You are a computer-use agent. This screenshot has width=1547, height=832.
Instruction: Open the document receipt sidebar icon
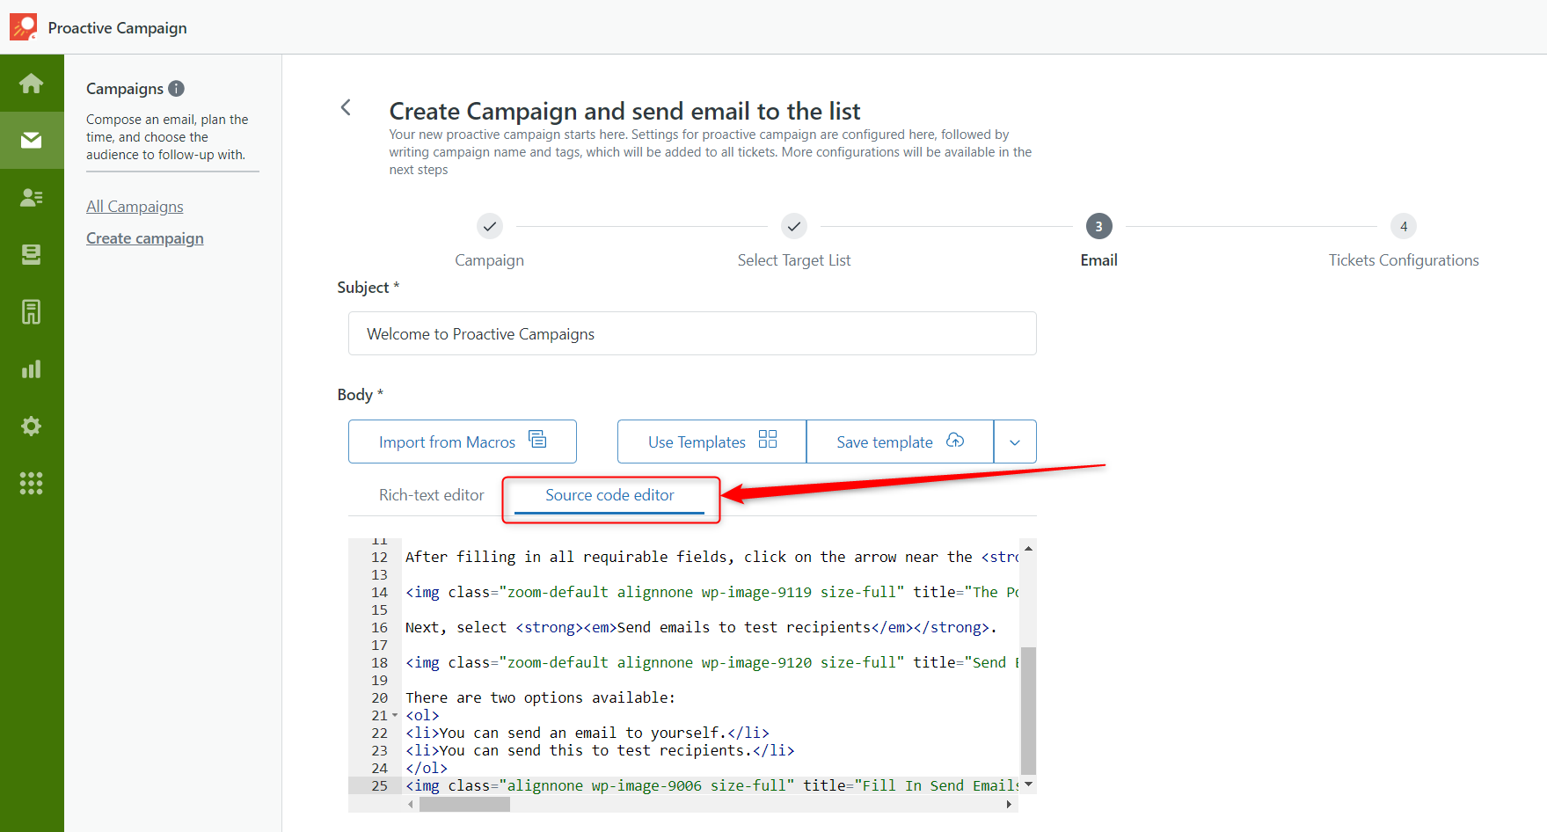click(x=32, y=311)
